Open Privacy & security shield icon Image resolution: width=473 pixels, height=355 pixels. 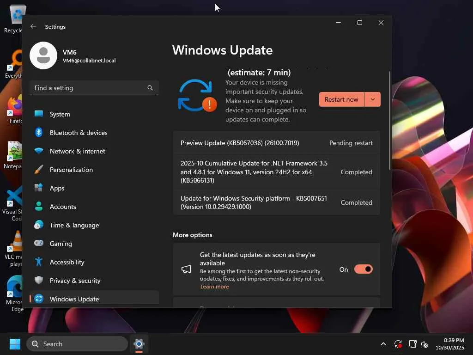click(39, 280)
